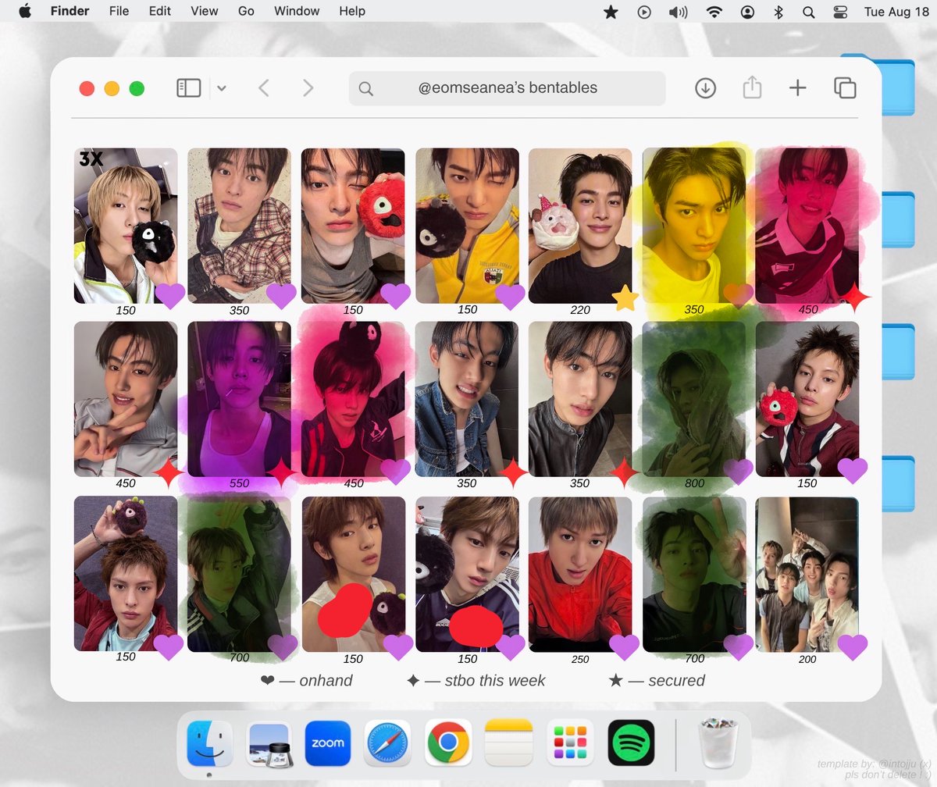Open the volume control in menu bar

coord(678,12)
